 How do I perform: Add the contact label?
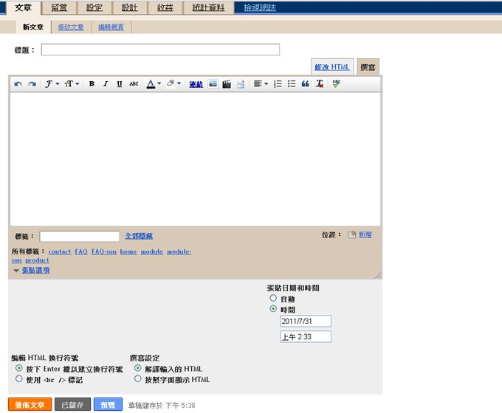tap(60, 251)
